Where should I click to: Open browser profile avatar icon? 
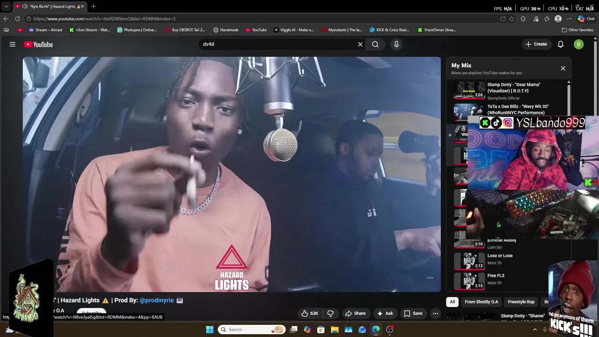point(558,19)
